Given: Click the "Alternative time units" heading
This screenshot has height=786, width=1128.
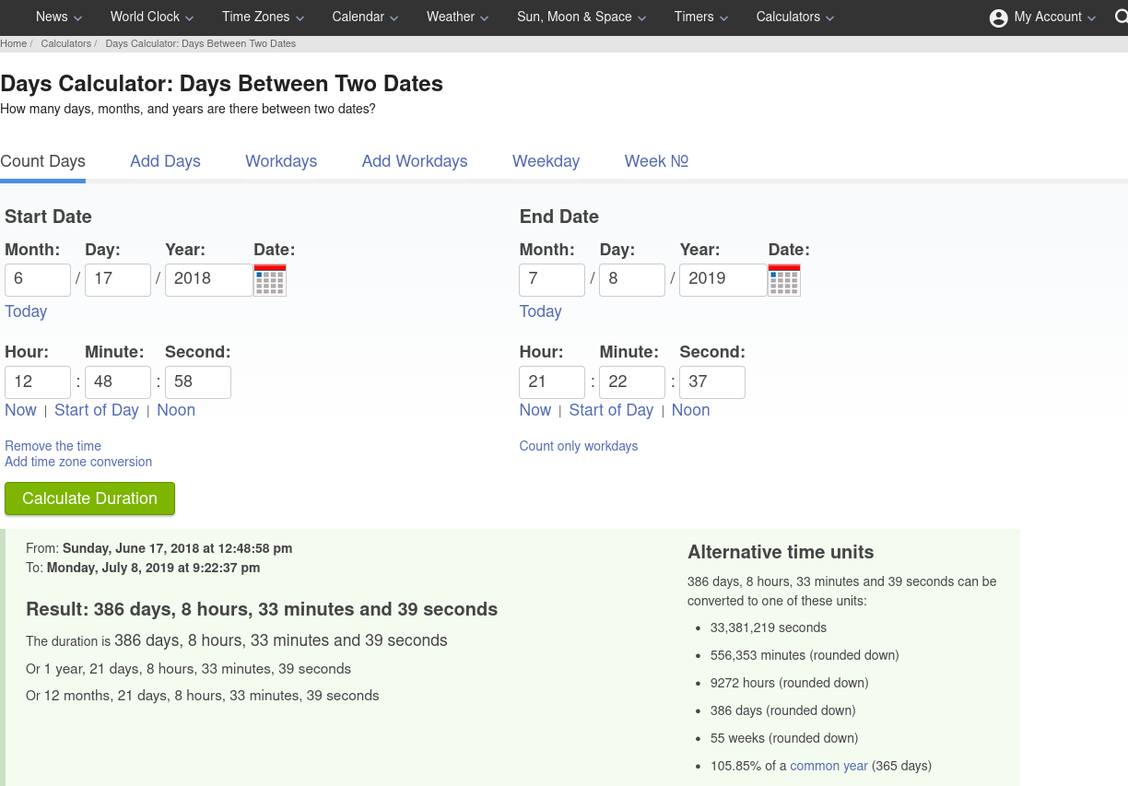Looking at the screenshot, I should (x=781, y=553).
